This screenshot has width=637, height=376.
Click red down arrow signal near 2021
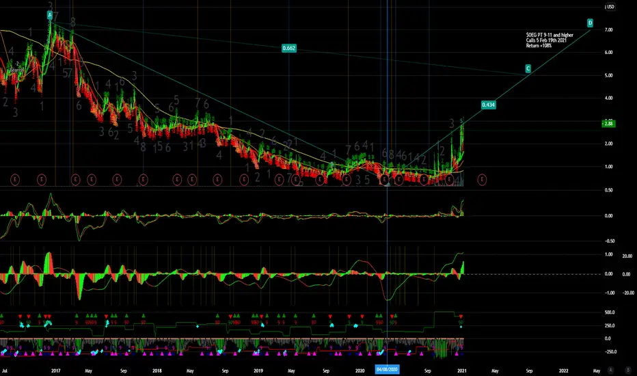(461, 317)
